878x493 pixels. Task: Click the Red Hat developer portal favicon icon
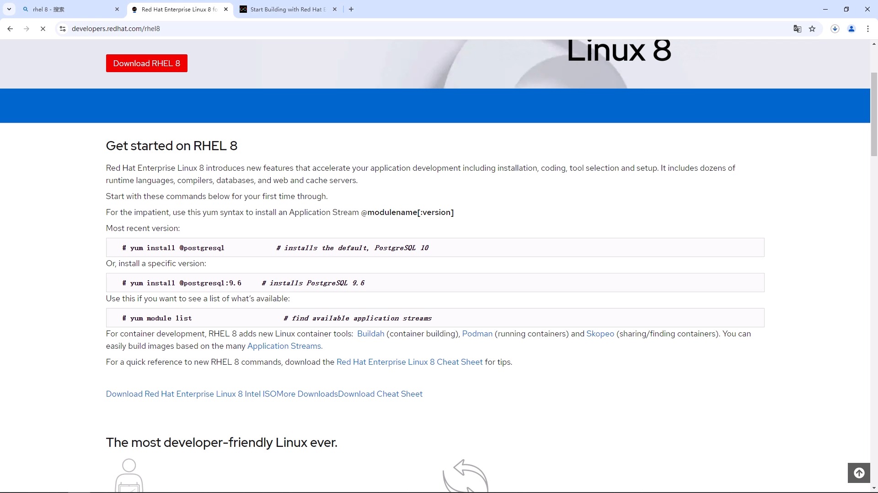(x=134, y=9)
